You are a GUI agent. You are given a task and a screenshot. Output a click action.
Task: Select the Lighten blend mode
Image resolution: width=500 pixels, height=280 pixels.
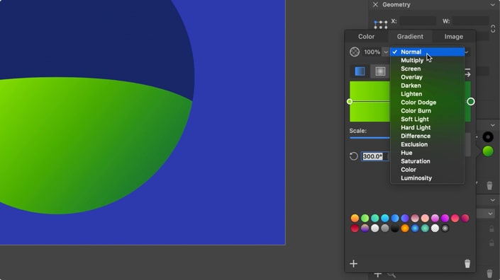tap(427, 94)
